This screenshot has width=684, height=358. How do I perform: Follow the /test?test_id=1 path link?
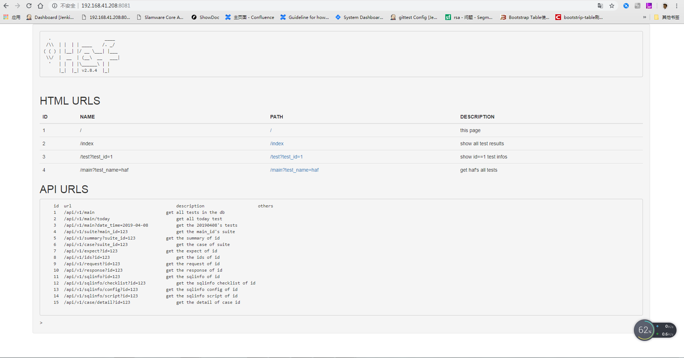pos(286,157)
